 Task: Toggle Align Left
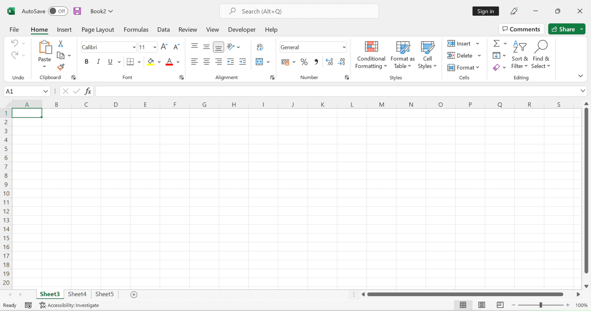click(194, 62)
